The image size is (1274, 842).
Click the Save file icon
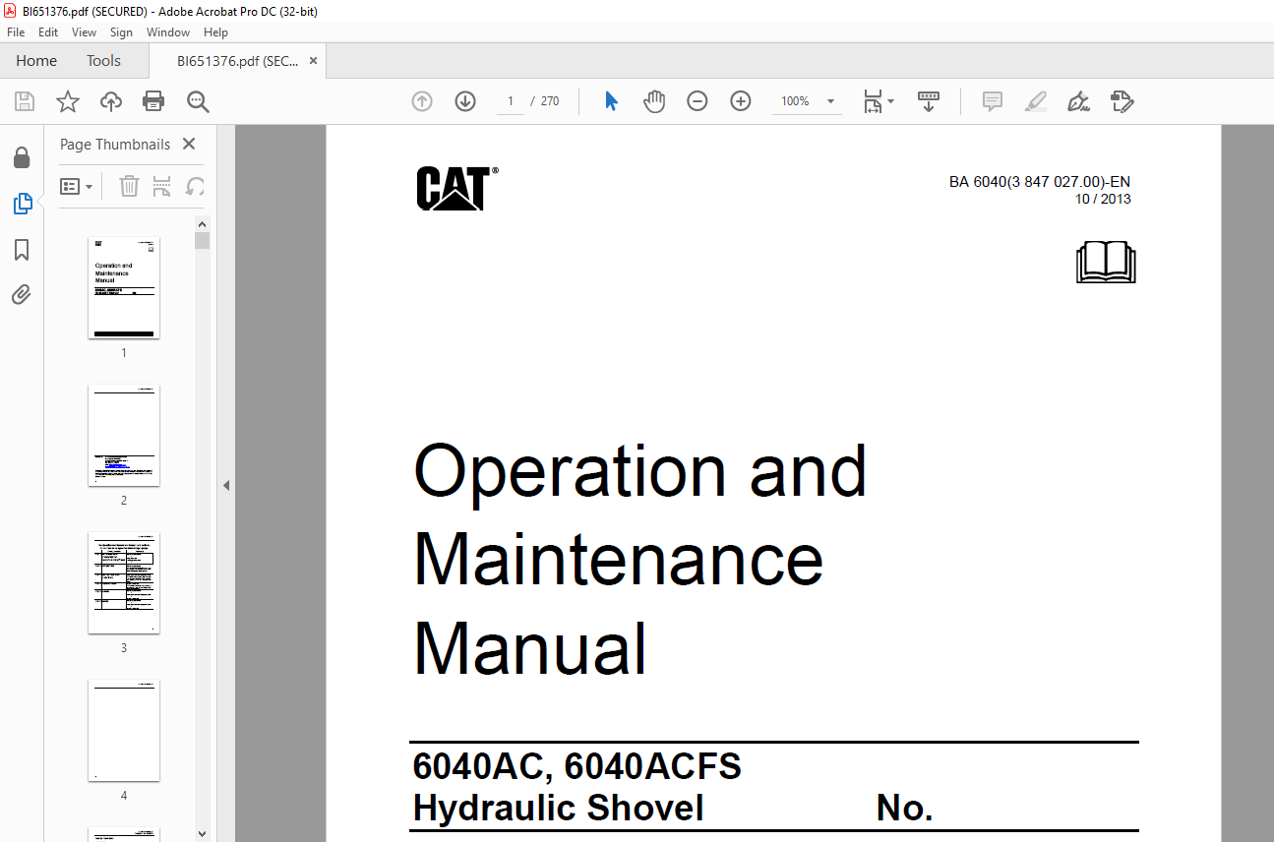[25, 101]
